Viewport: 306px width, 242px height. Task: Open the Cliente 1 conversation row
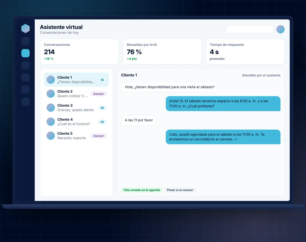[76, 80]
